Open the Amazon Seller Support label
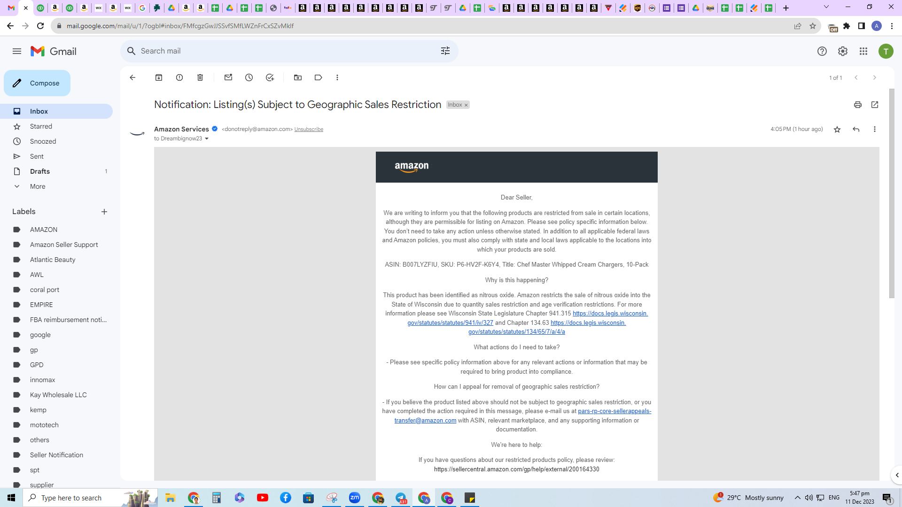902x507 pixels. point(56,245)
